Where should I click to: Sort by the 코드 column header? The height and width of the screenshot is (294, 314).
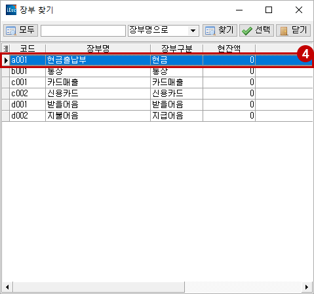(x=28, y=48)
